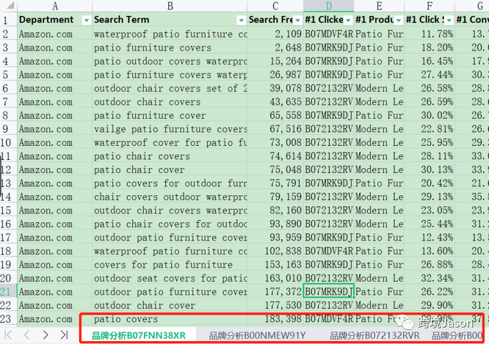Switch to sheet tab 品牌分析B07FNN38XR
The width and height of the screenshot is (489, 344).
coord(139,335)
